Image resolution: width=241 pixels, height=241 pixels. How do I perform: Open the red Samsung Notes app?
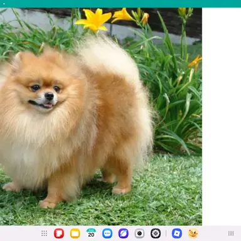[x=59, y=233]
